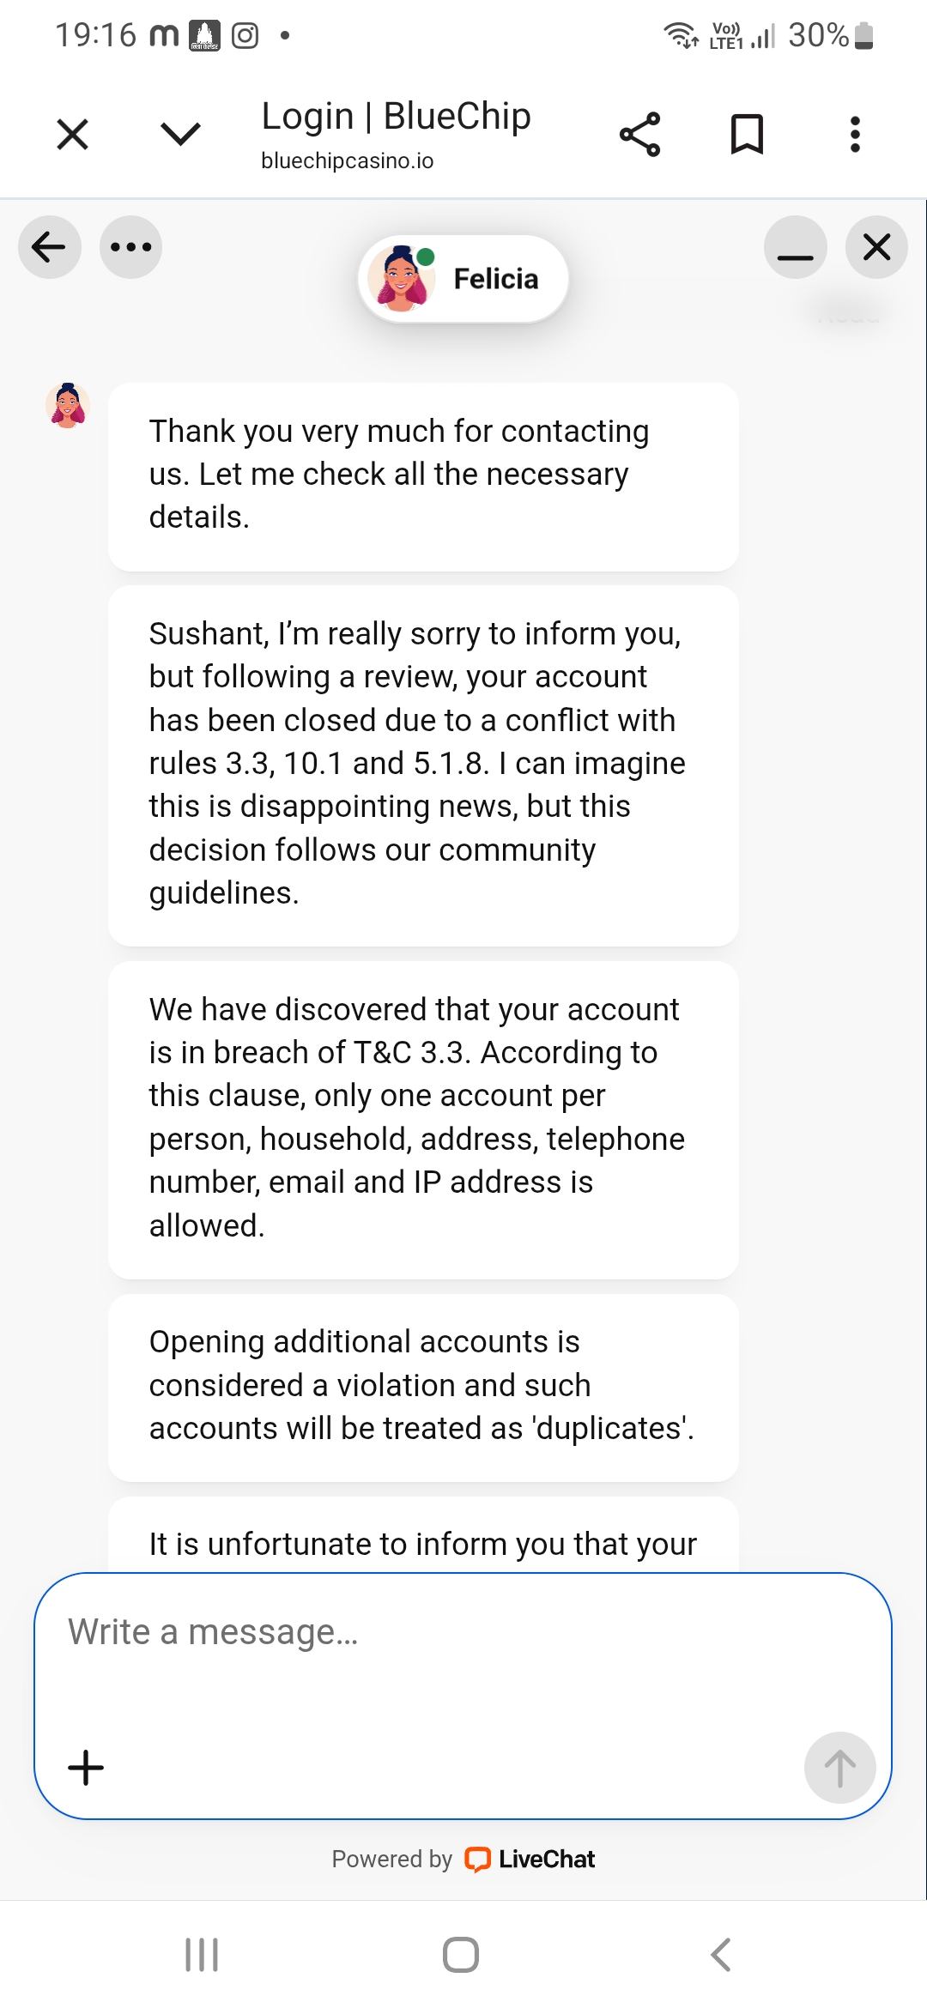Tap Felicia's small avatar beside messages
Image resolution: width=927 pixels, height=2008 pixels.
tap(68, 406)
